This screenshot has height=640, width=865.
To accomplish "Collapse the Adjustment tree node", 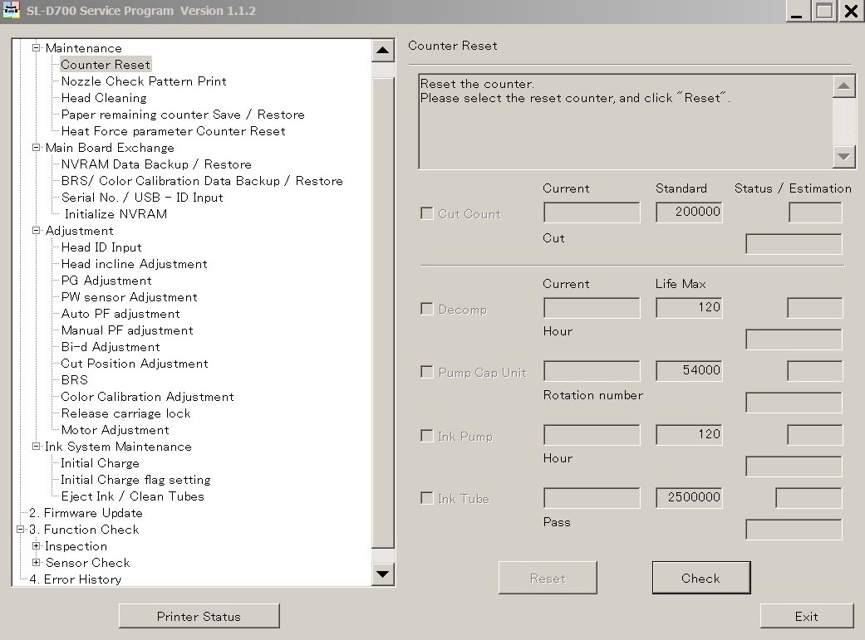I will (37, 231).
